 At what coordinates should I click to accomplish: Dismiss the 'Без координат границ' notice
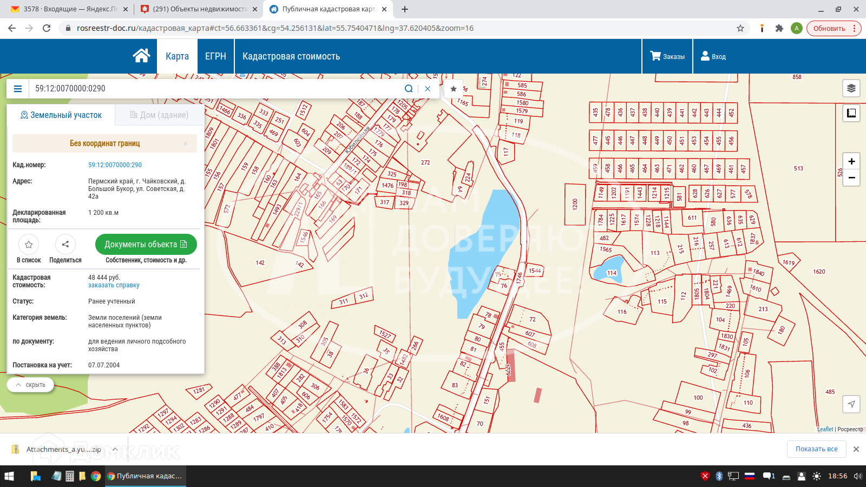point(186,143)
